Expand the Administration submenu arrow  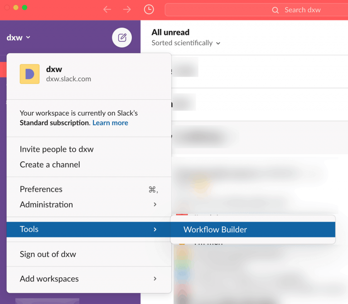tap(155, 204)
